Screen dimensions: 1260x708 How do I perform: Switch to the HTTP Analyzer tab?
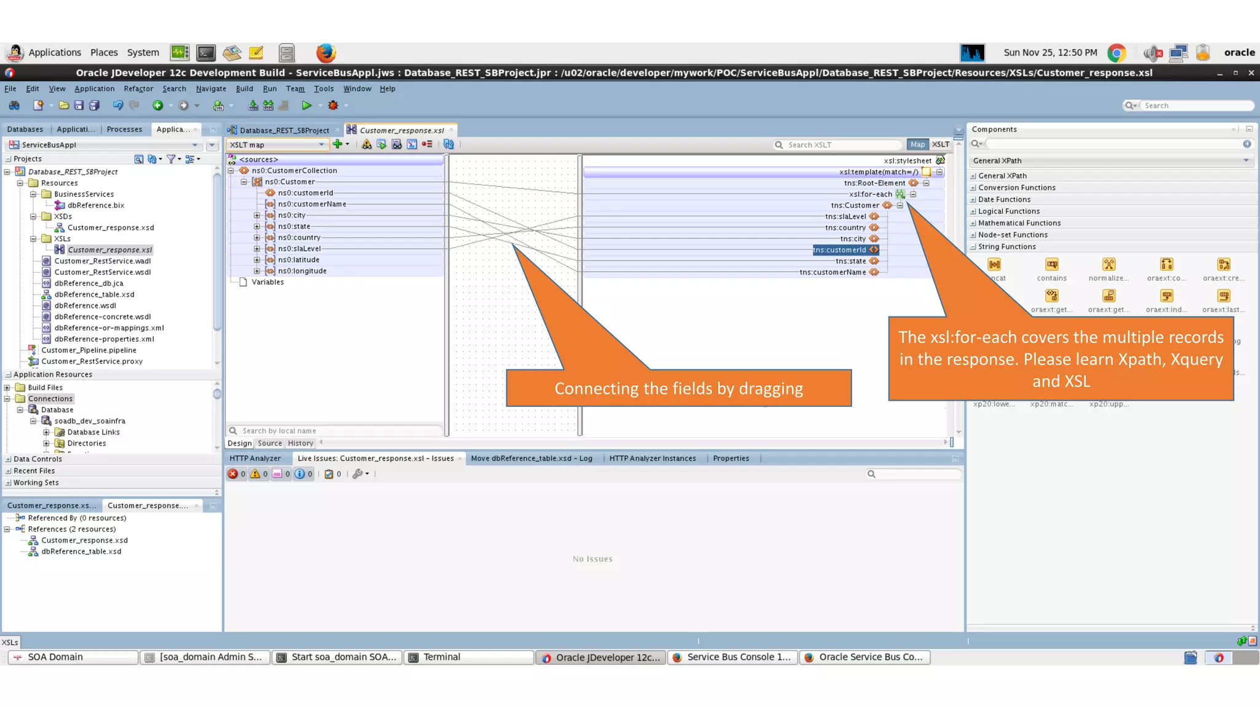click(255, 458)
